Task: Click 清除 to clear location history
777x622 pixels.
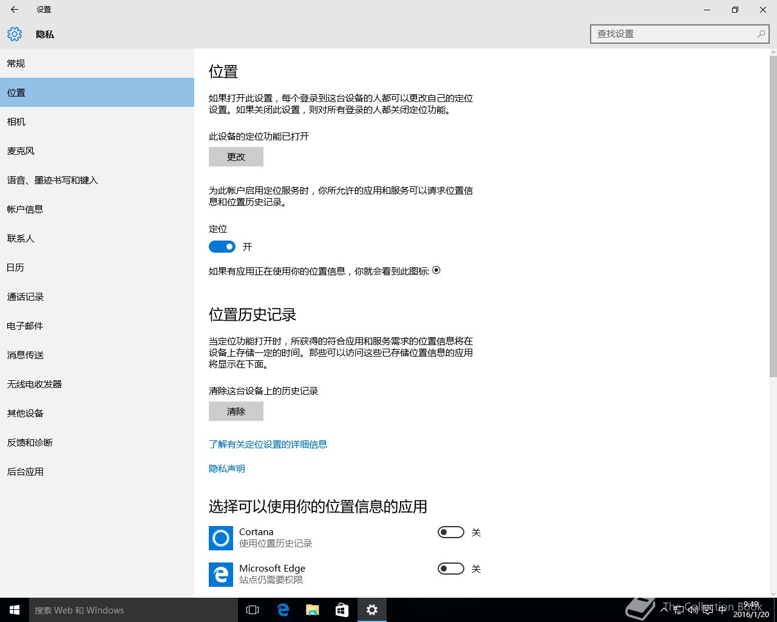Action: 236,411
